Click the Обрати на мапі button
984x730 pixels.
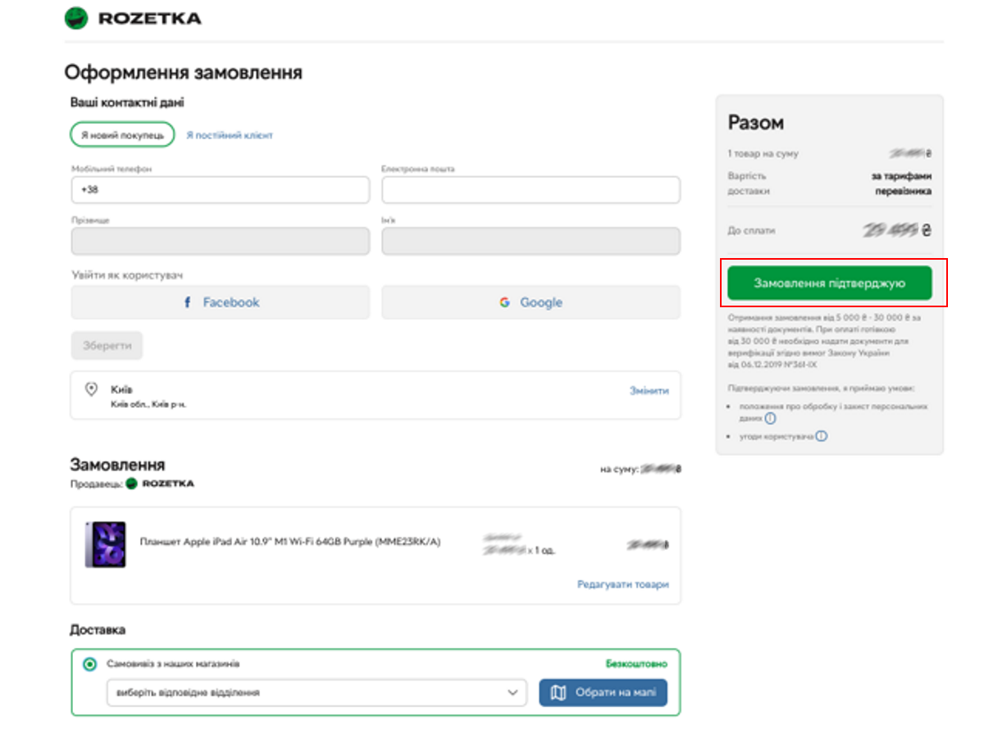tap(603, 693)
